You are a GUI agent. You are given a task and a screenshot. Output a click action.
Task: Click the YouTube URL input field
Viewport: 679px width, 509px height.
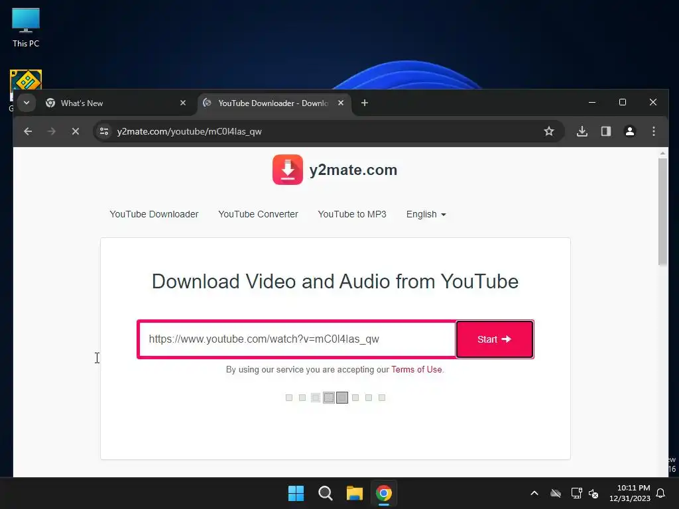(297, 339)
